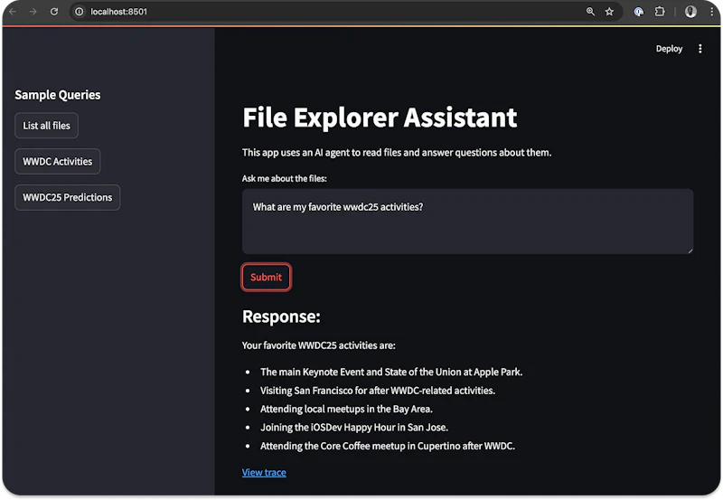Go forward with the browser forward arrow

(x=33, y=12)
